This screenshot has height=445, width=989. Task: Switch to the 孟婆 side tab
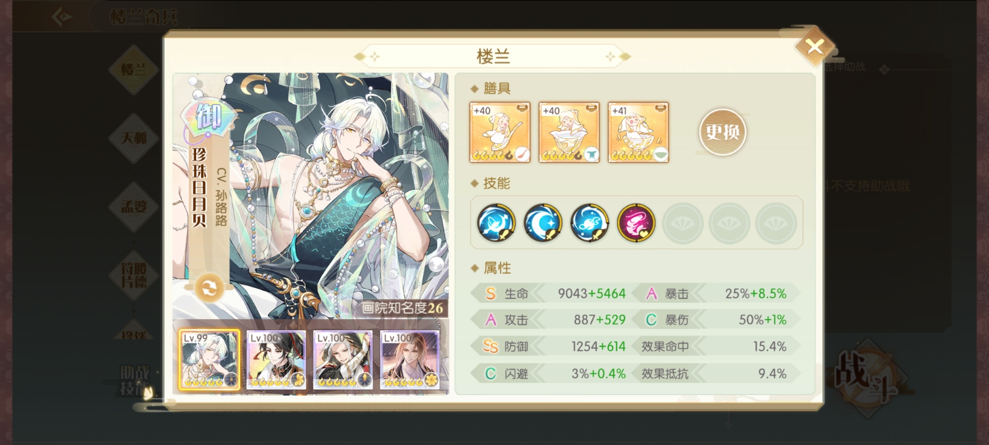pyautogui.click(x=134, y=206)
